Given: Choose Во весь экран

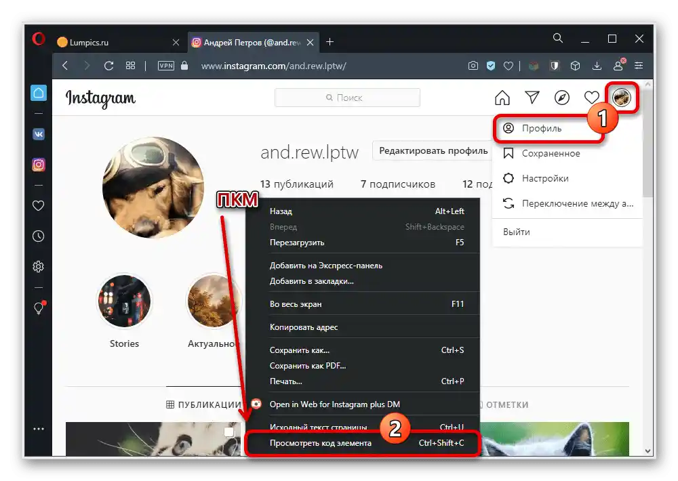Looking at the screenshot, I should [x=363, y=304].
